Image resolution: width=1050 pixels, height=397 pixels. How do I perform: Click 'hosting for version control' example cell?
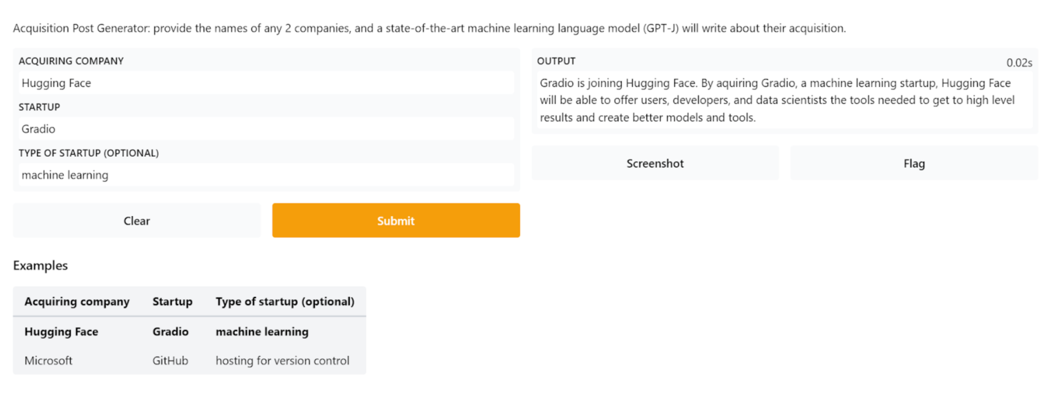[x=282, y=360]
